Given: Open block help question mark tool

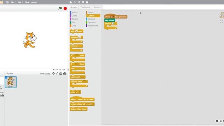Looking at the screenshot, I should (x=87, y=2).
